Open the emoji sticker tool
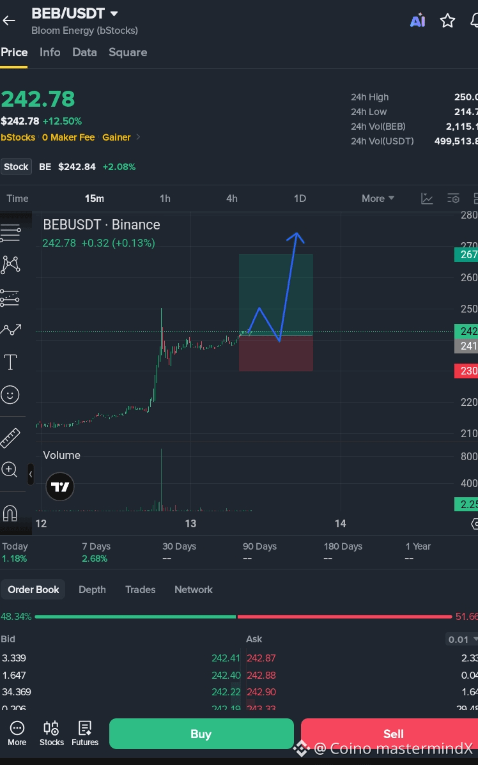Viewport: 478px width, 765px height. (10, 395)
